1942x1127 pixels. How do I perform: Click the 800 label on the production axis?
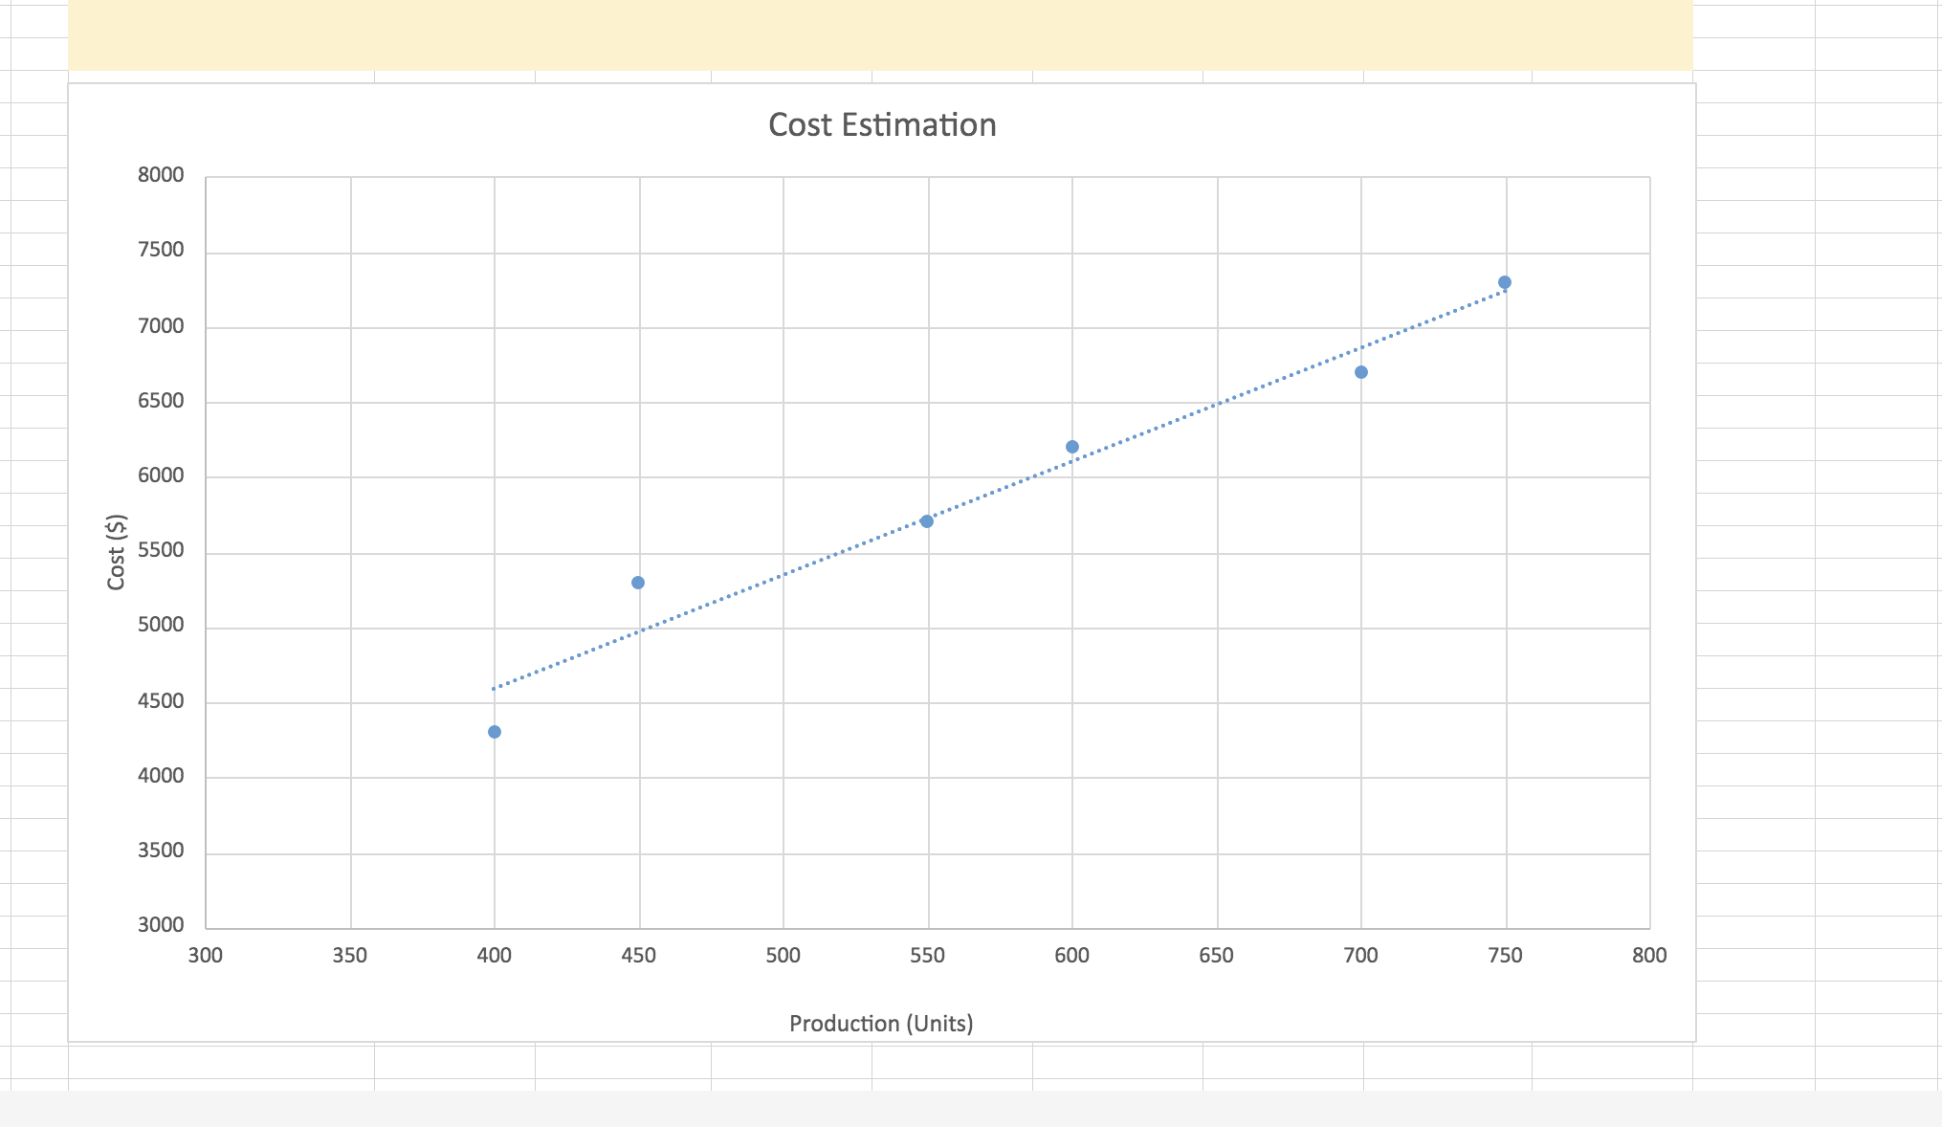1650,956
